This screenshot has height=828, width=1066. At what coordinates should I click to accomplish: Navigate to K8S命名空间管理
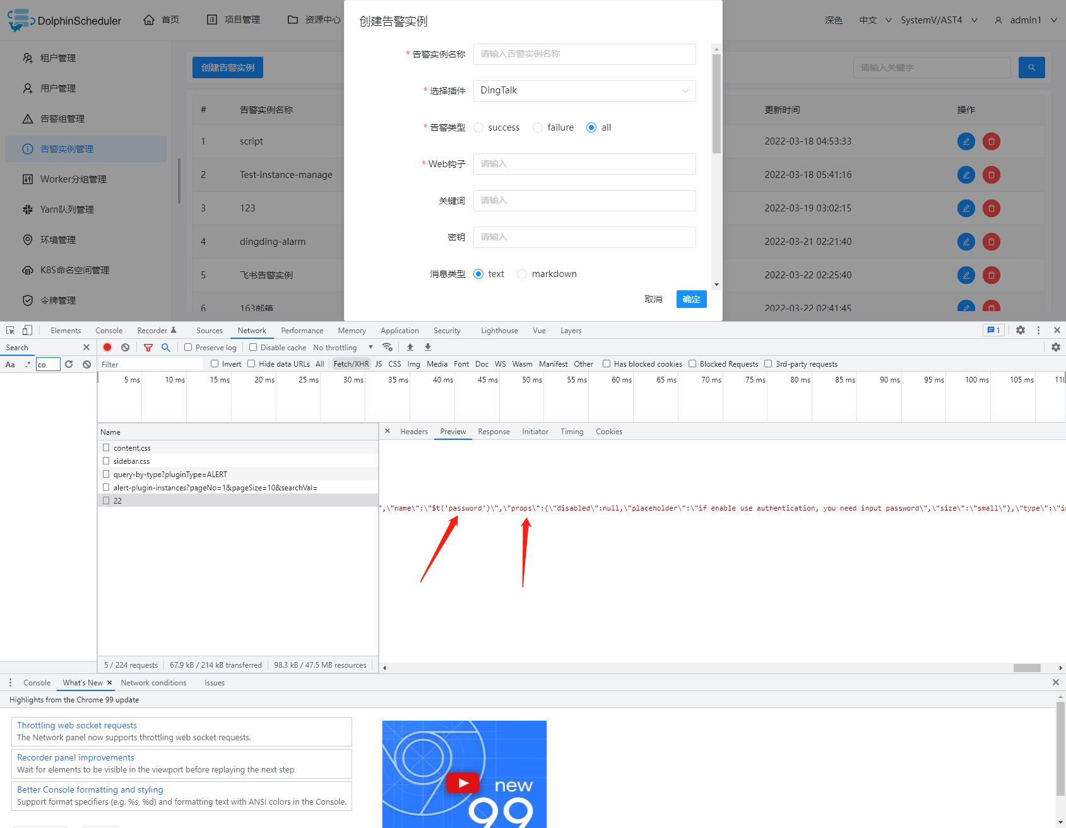(74, 269)
